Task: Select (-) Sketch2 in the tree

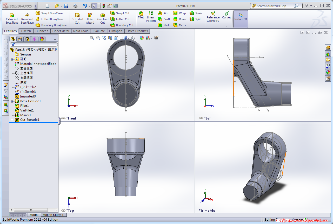Action: (25, 87)
